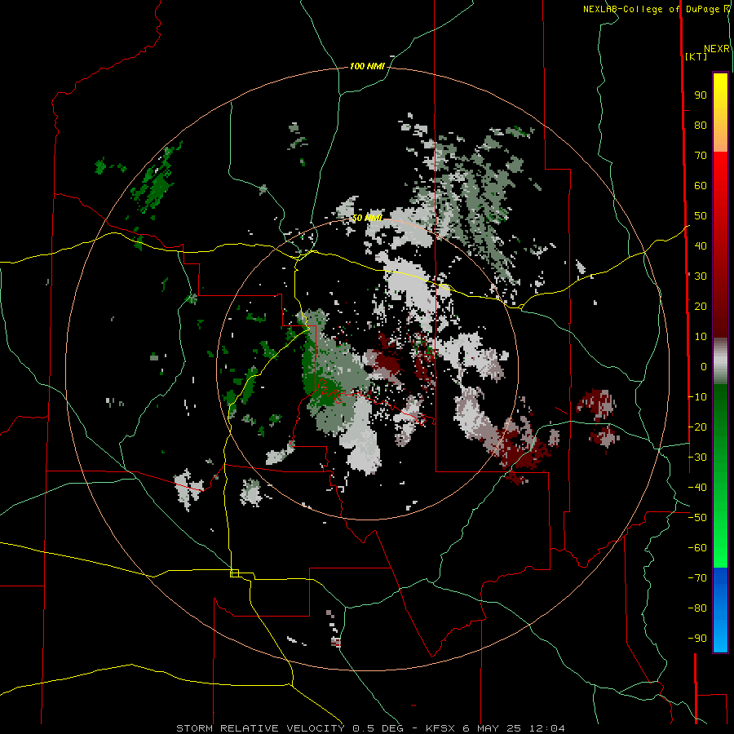Click the positive 30 scale value
The image size is (734, 734).
coord(701,276)
